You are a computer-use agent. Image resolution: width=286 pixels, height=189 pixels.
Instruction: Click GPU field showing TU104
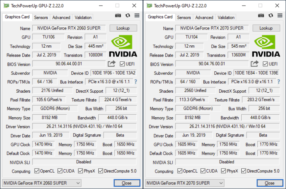(191, 37)
